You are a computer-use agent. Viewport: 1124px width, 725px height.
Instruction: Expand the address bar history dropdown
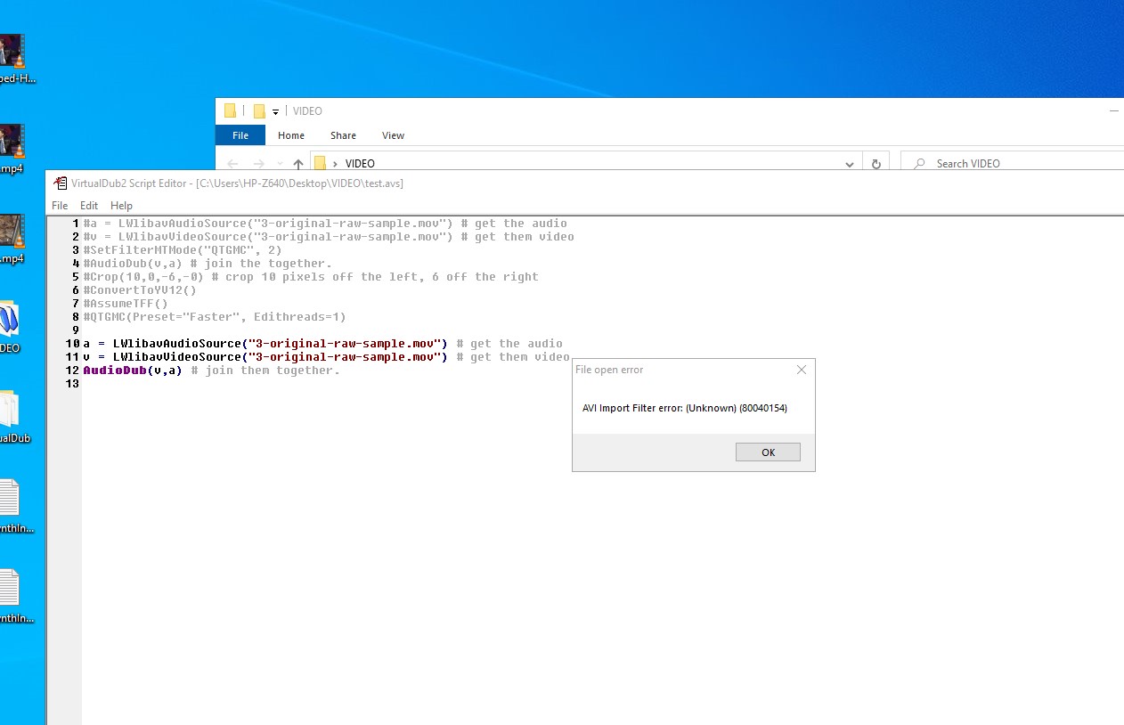(850, 164)
